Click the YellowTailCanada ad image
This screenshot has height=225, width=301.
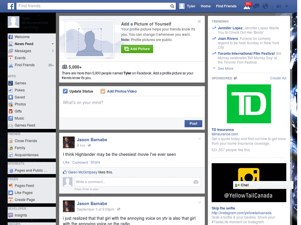249,183
